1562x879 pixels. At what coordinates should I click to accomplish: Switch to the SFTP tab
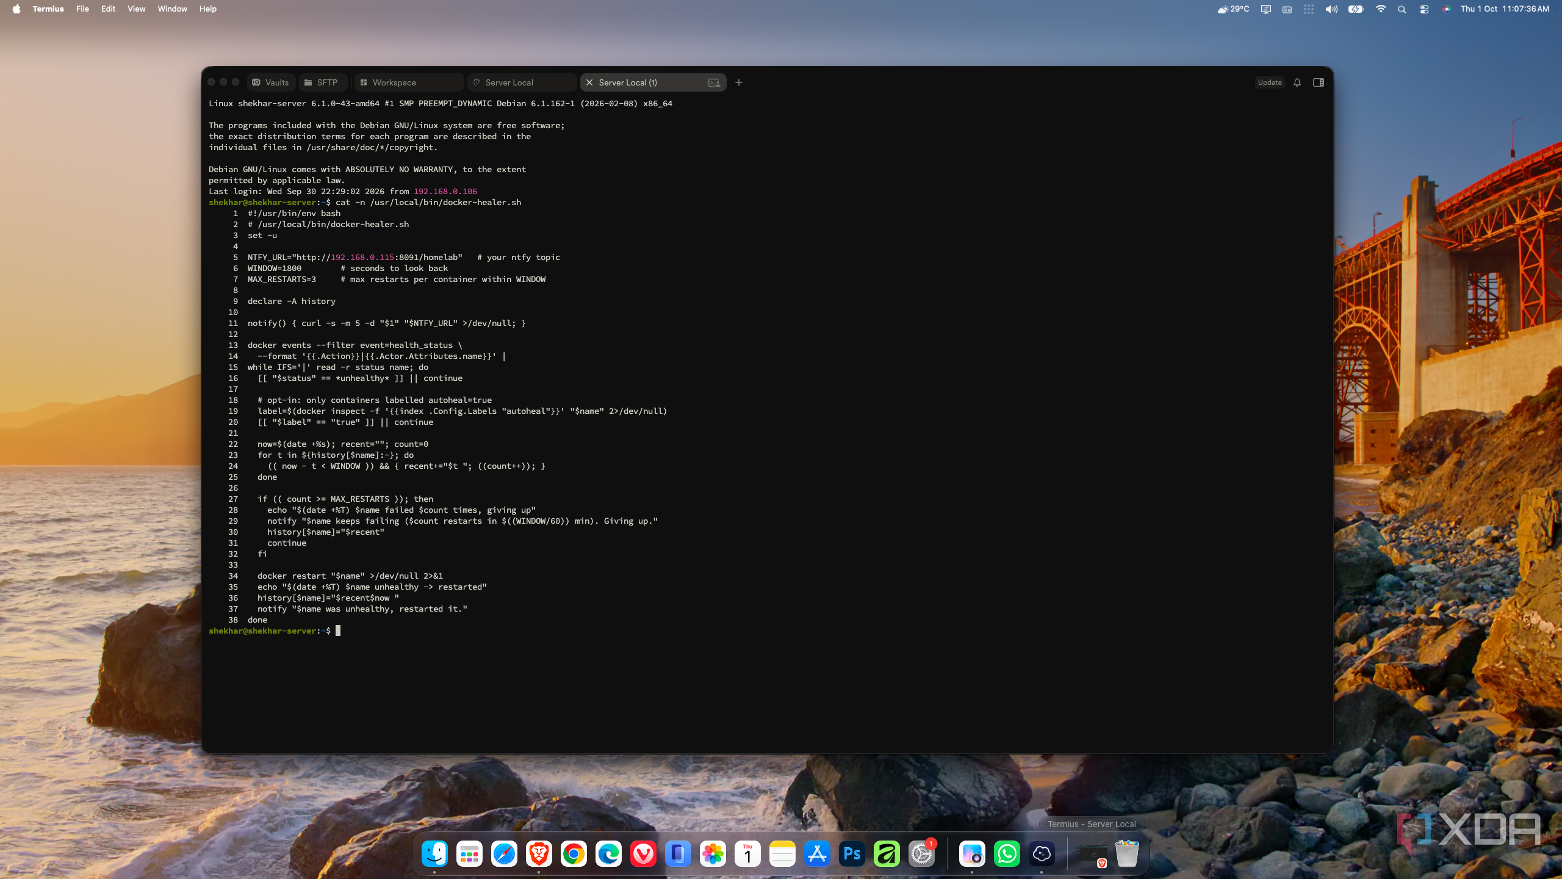322,82
